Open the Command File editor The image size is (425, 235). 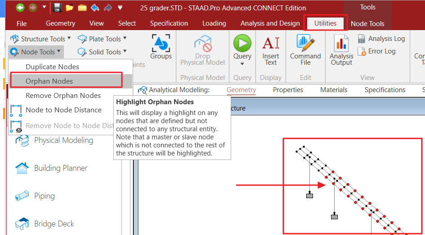point(305,50)
